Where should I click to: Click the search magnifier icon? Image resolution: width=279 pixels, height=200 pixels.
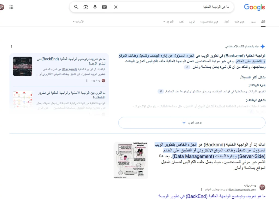tap(76, 7)
